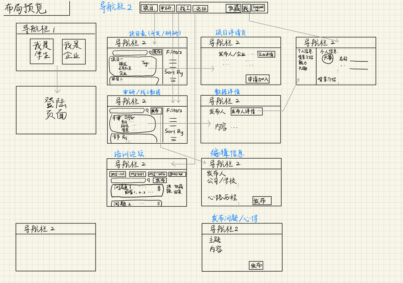This screenshot has width=403, height=283.
Task: Click the search magnifier in 申研/找工数据 panel
Action: pyautogui.click(x=147, y=111)
